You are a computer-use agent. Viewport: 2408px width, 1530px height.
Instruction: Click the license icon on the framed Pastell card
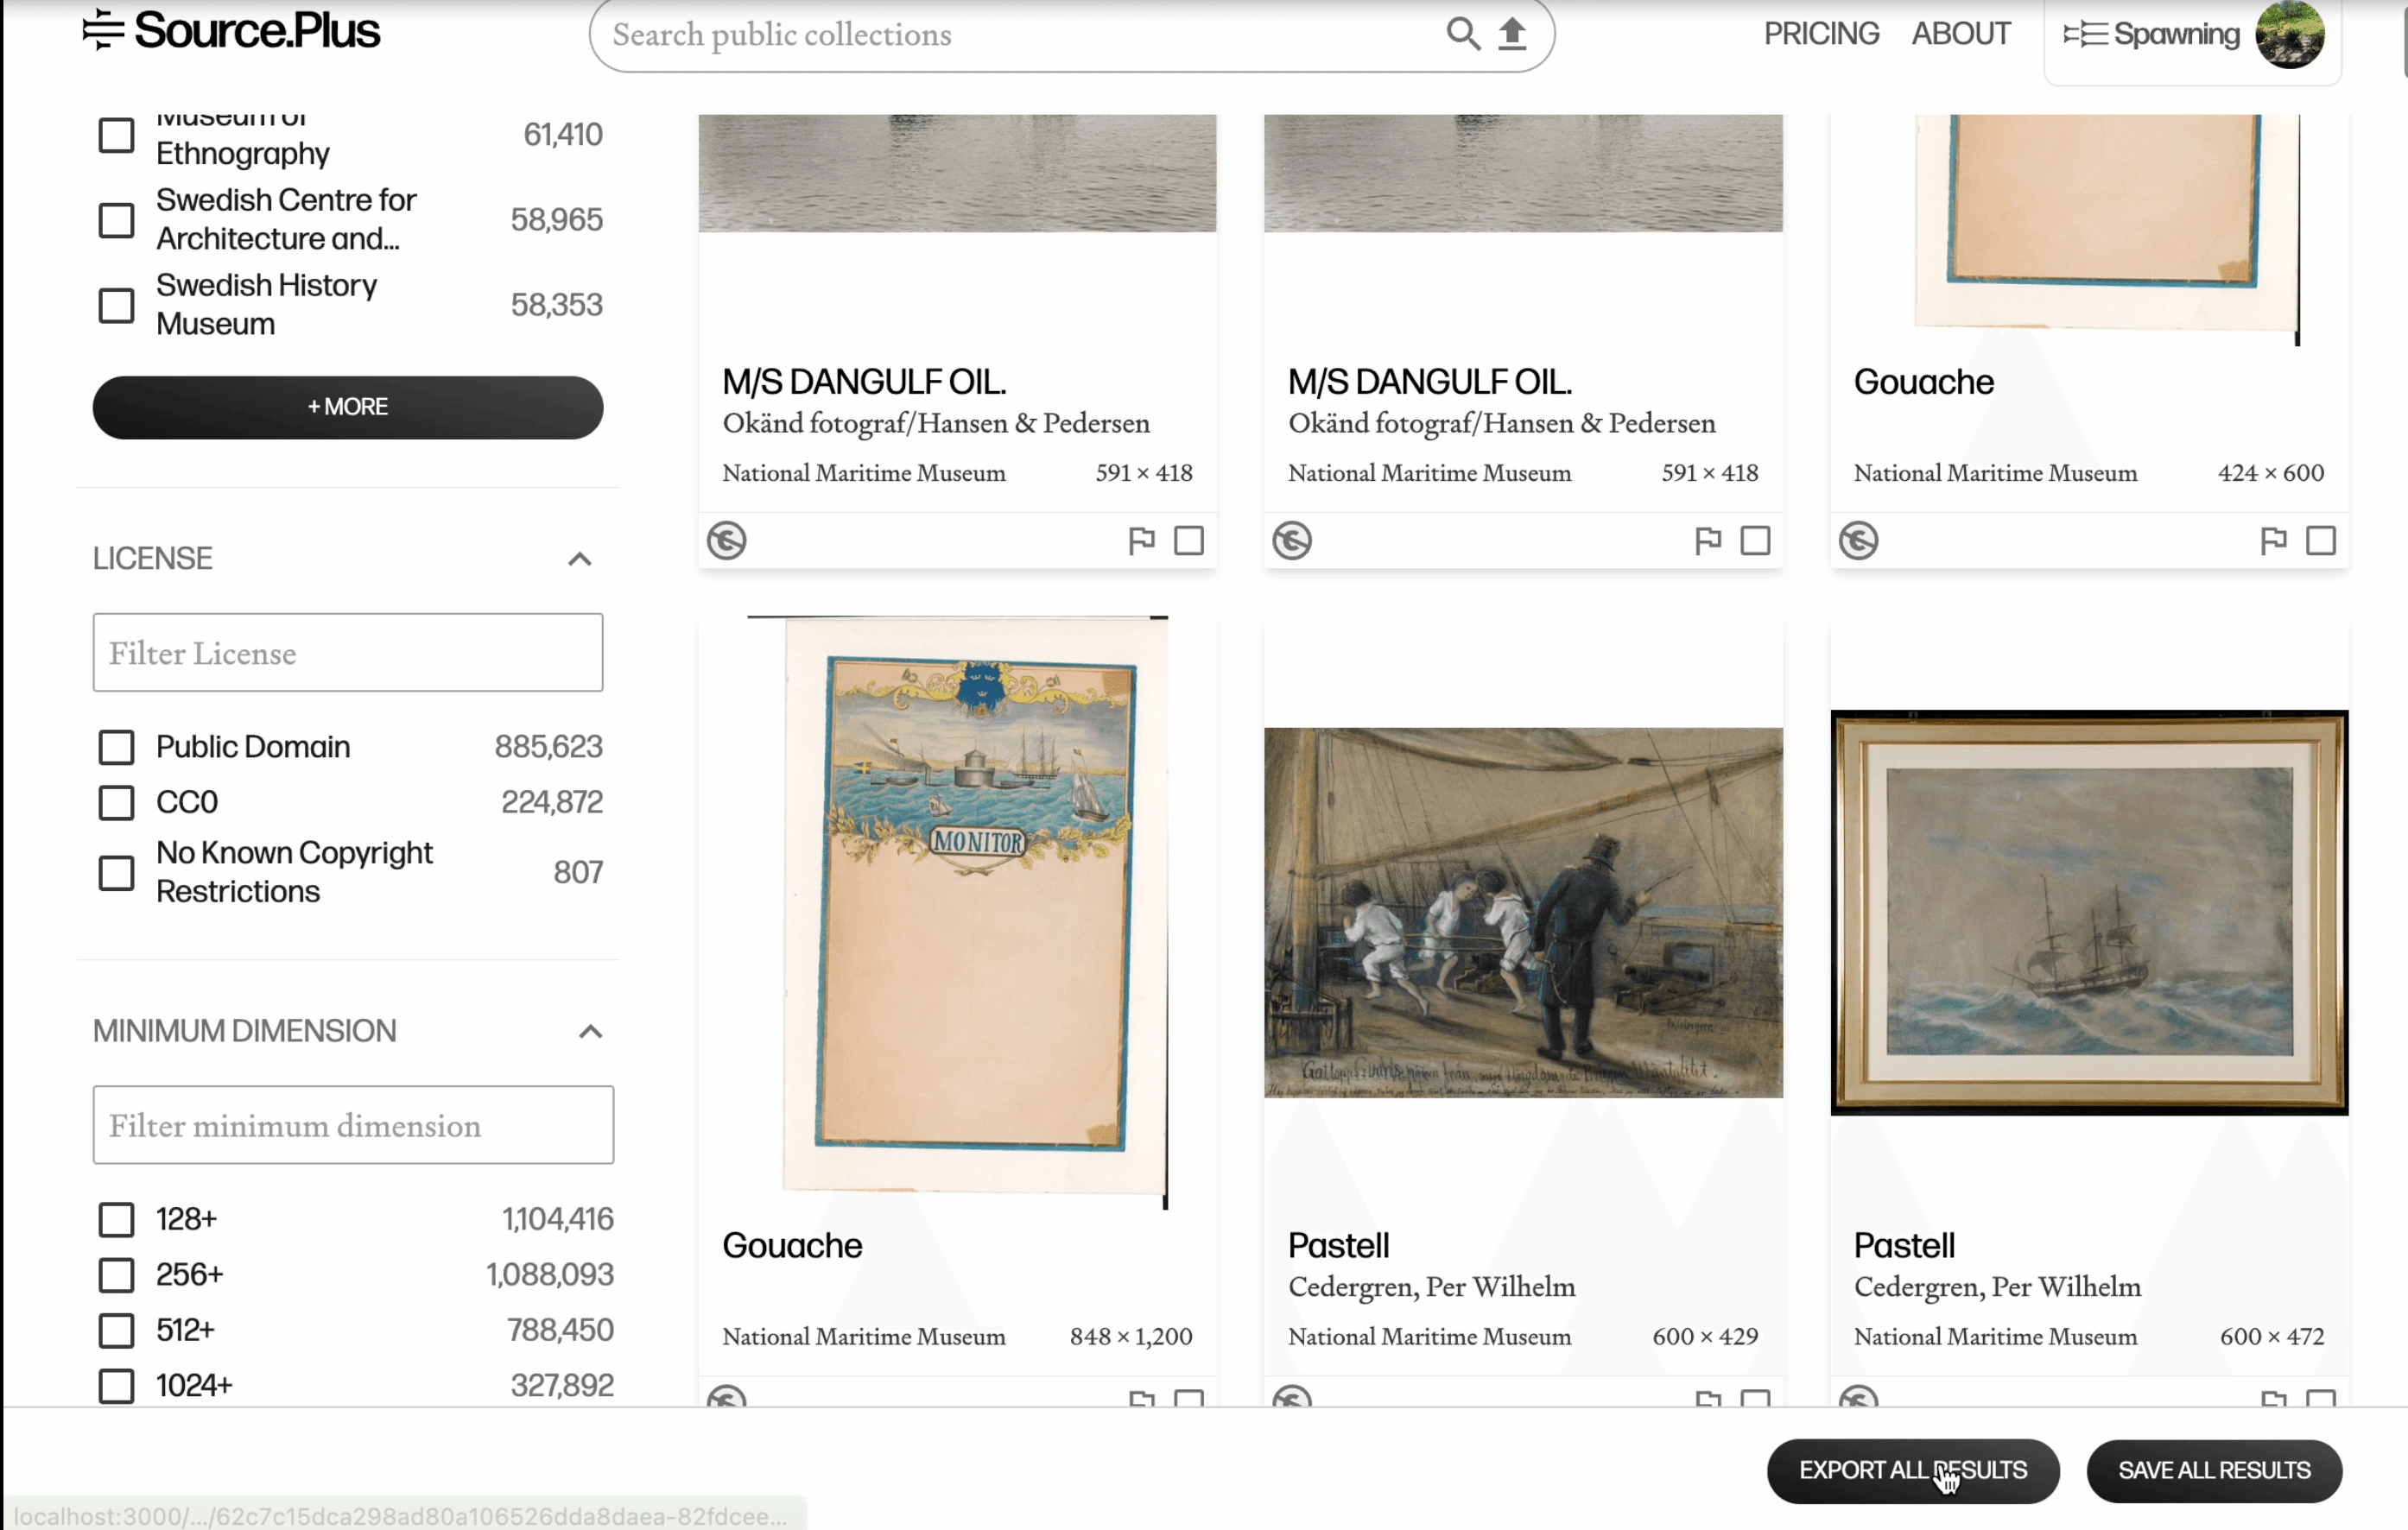(1858, 1398)
